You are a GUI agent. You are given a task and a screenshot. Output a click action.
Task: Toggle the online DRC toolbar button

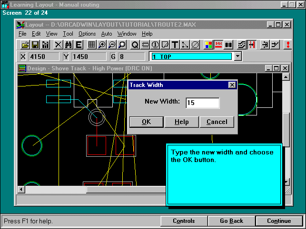click(x=218, y=45)
